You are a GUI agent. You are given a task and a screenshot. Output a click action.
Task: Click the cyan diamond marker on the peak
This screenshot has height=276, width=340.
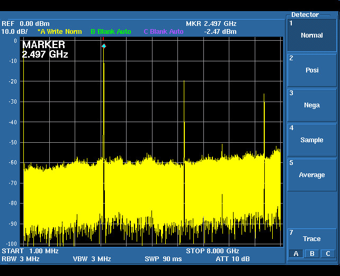(104, 46)
